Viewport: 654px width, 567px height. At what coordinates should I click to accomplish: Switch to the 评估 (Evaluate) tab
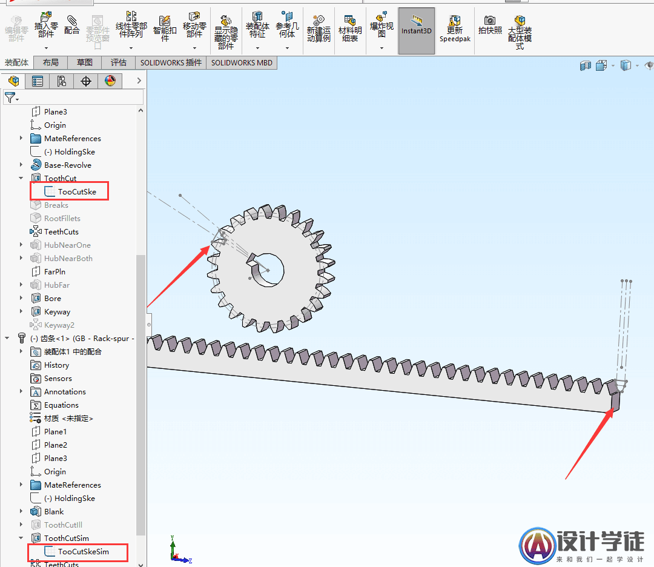[119, 62]
